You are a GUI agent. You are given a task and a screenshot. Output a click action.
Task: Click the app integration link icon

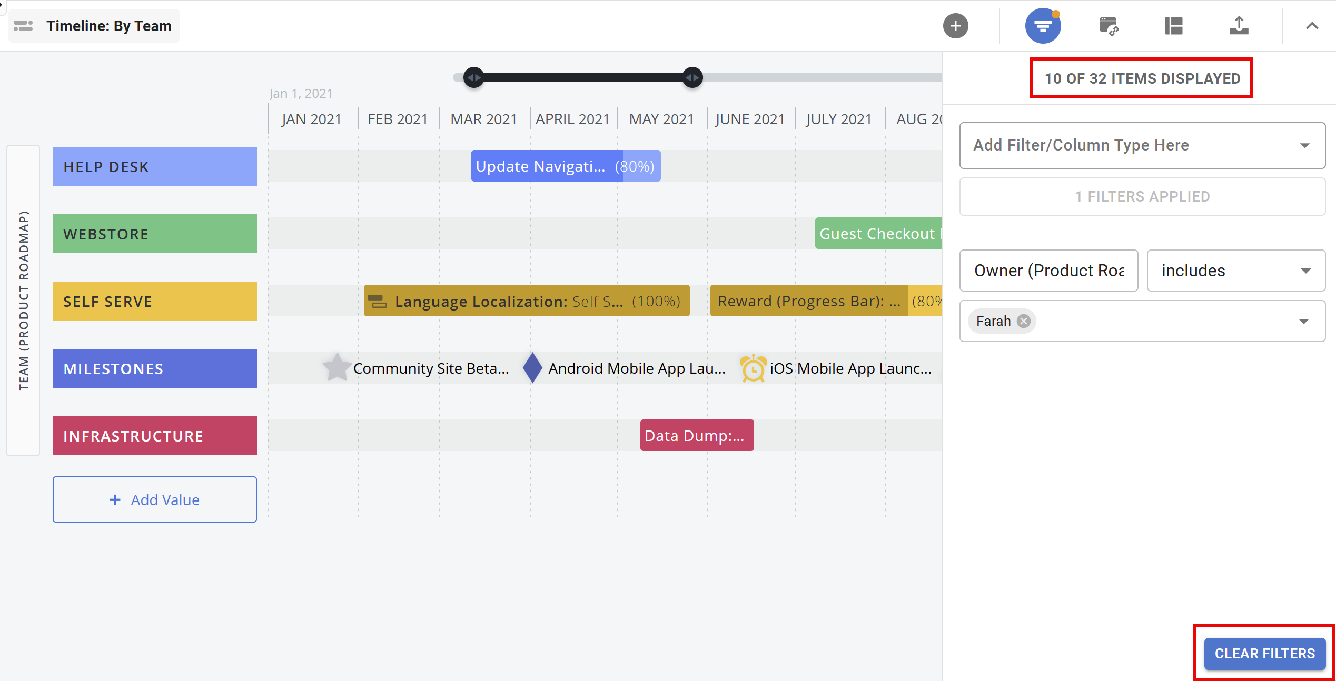[x=1109, y=25]
